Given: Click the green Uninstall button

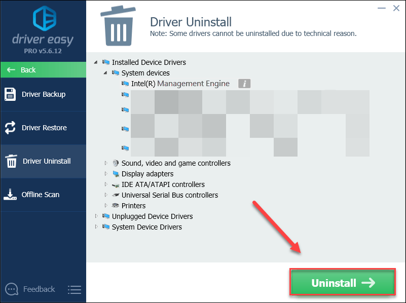Looking at the screenshot, I should [343, 283].
